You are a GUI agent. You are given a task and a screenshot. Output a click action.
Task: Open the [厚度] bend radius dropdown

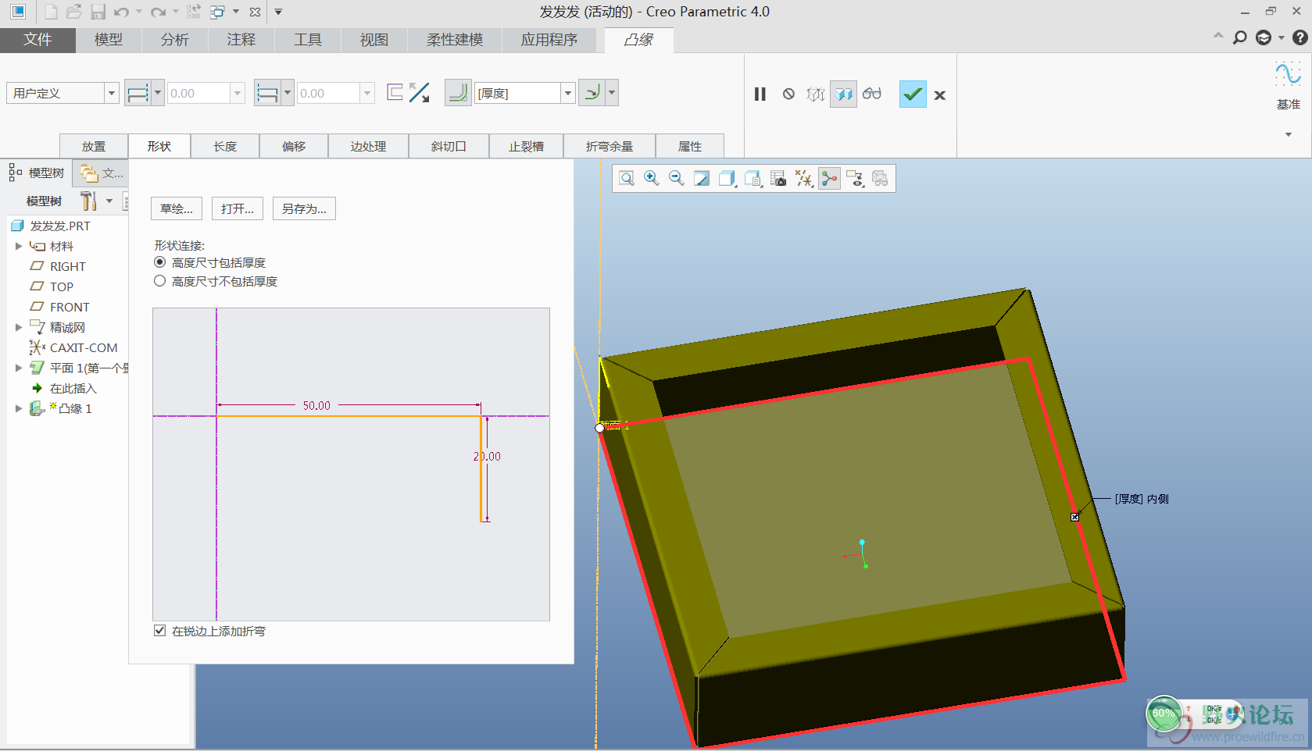tap(568, 93)
